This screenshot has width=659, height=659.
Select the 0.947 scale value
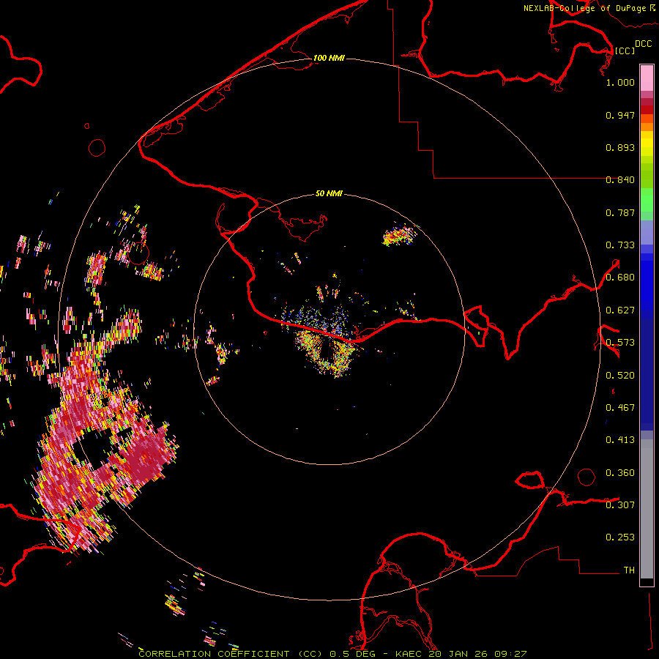620,115
